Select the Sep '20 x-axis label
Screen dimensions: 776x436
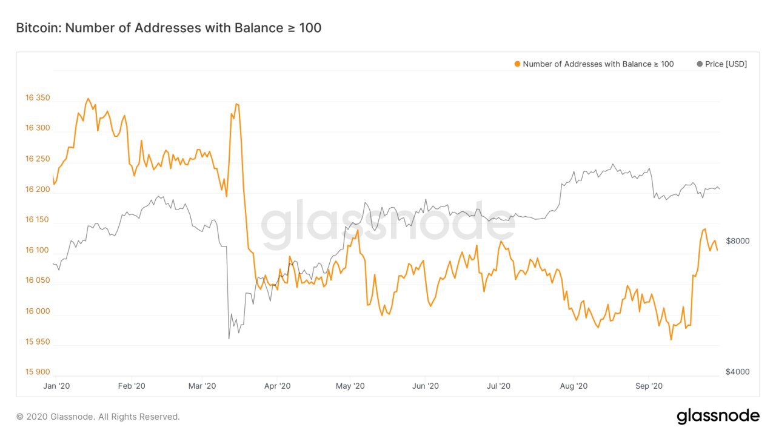point(648,386)
